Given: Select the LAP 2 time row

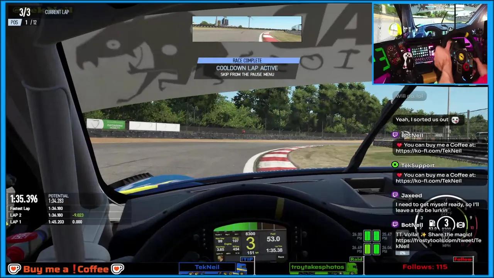Looking at the screenshot, I should 47,215.
